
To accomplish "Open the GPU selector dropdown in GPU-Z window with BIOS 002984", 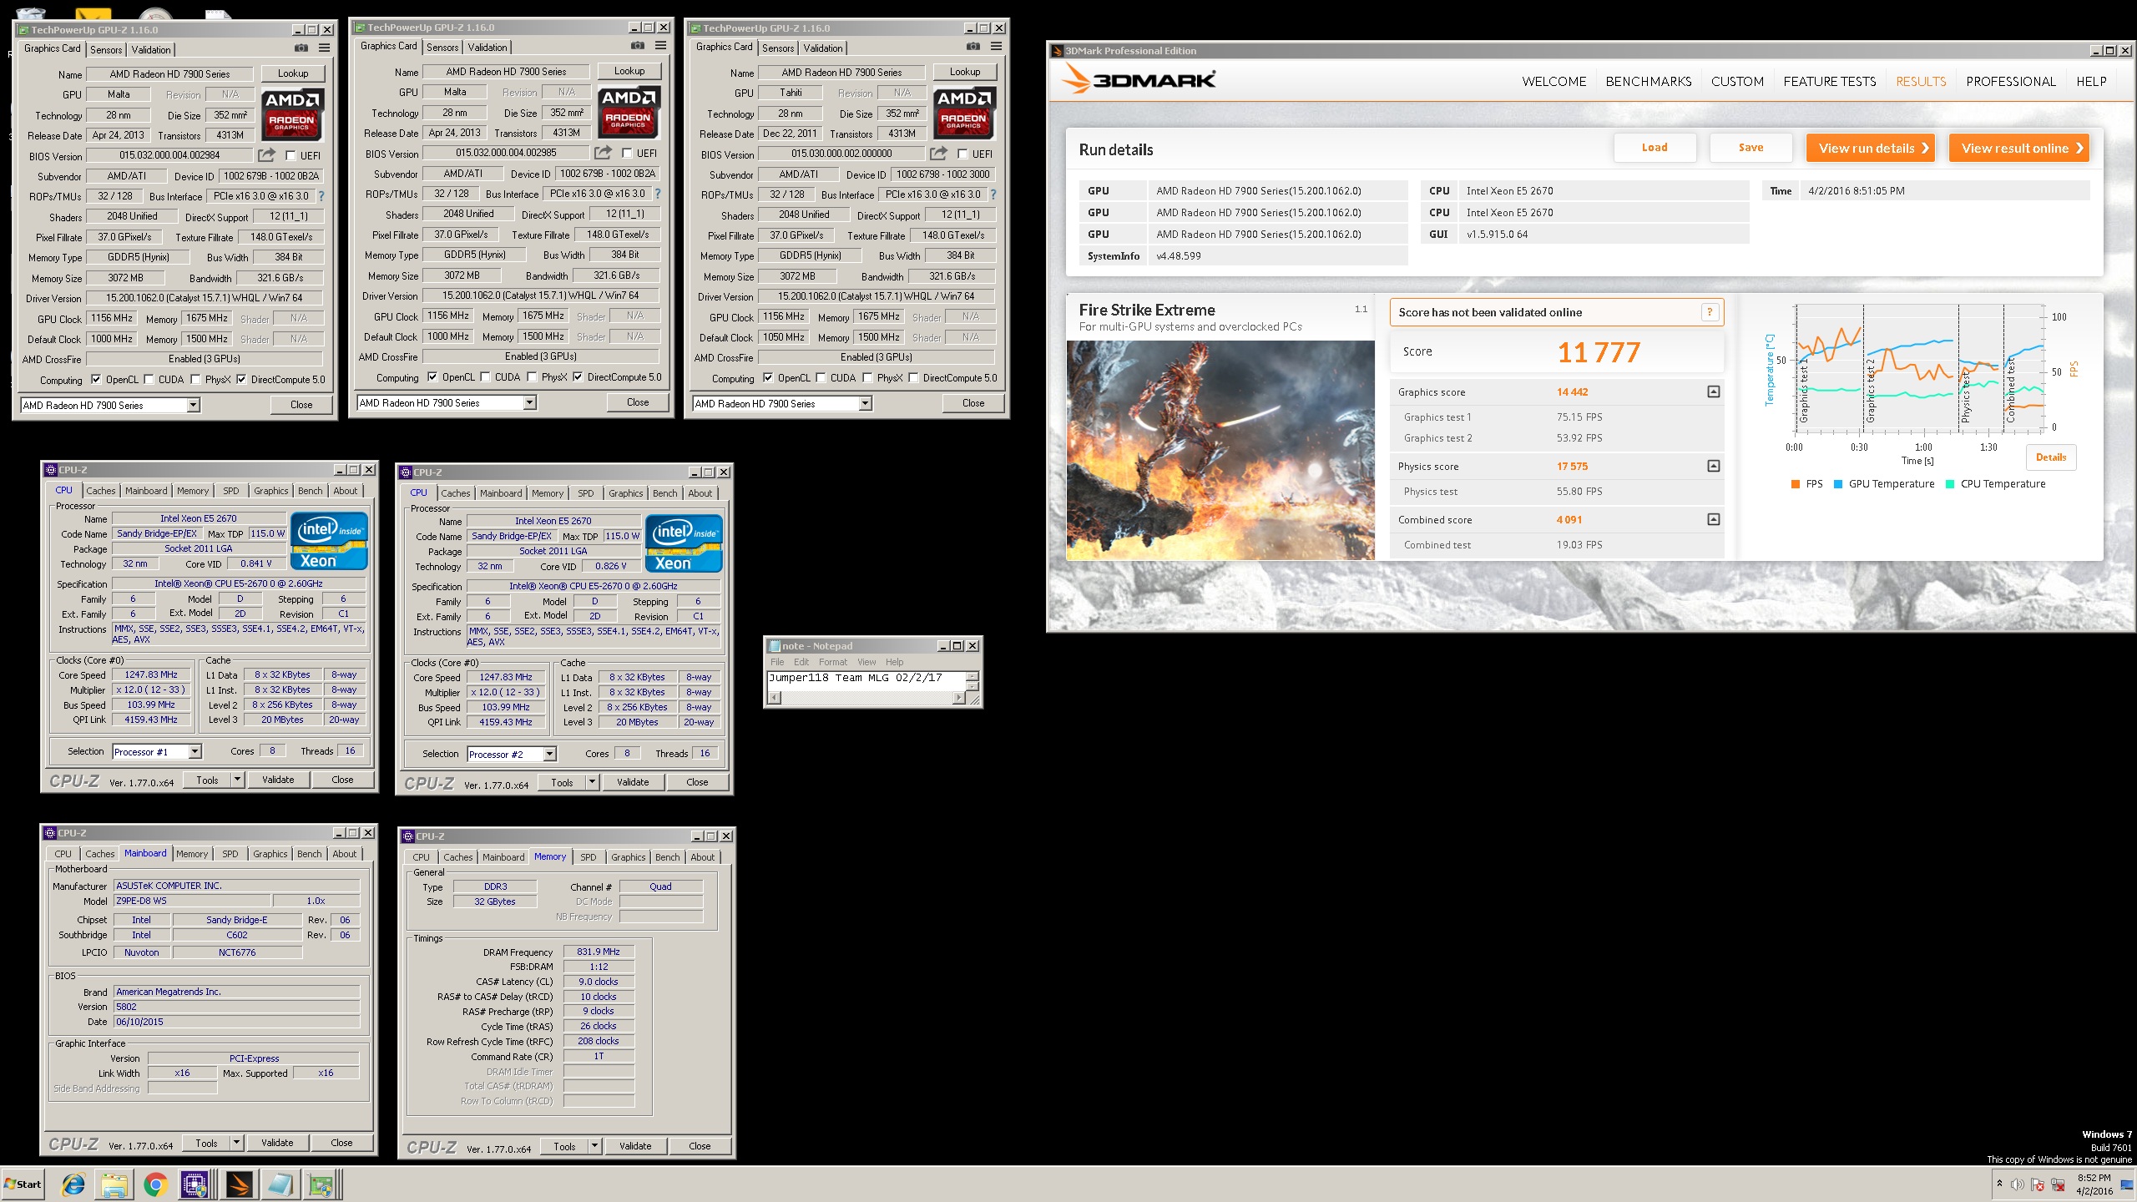I will pyautogui.click(x=193, y=406).
